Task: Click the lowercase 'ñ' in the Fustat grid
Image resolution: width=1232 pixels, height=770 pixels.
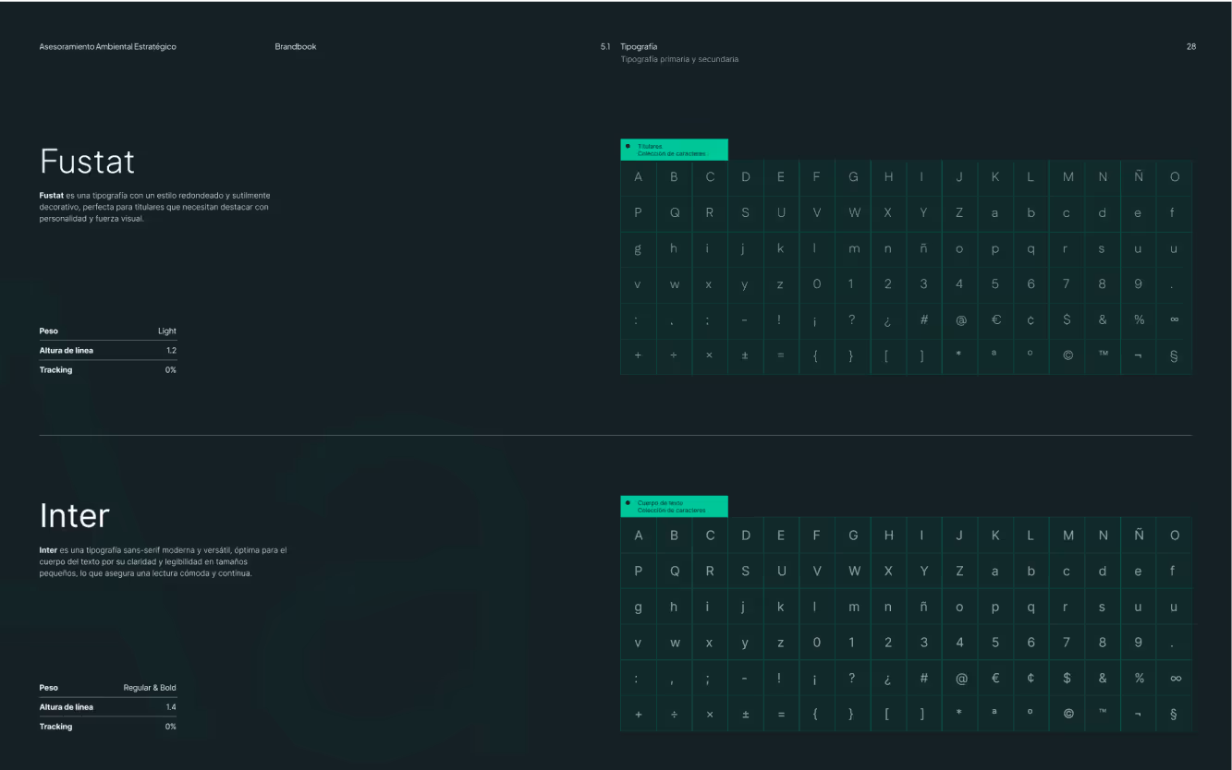Action: click(x=923, y=248)
